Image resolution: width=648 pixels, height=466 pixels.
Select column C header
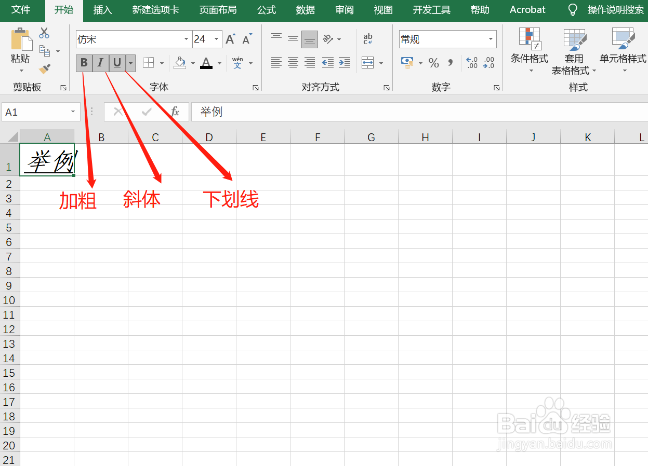click(155, 137)
